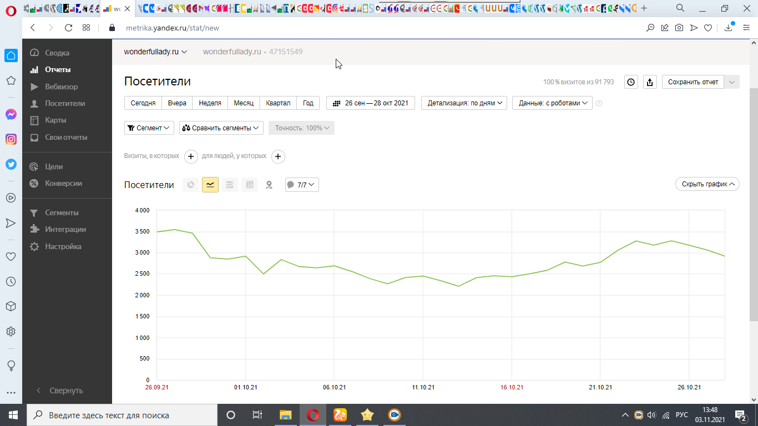The height and width of the screenshot is (426, 758).
Task: Open the date range picker 26 сен — 28 окт
Action: pos(371,103)
